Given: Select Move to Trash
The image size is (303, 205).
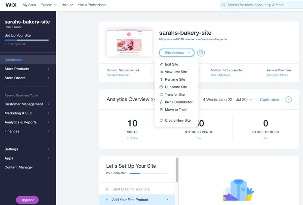Looking at the screenshot, I should click(176, 110).
